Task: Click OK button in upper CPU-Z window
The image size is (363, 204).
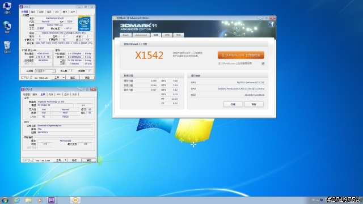Action: tap(87, 78)
